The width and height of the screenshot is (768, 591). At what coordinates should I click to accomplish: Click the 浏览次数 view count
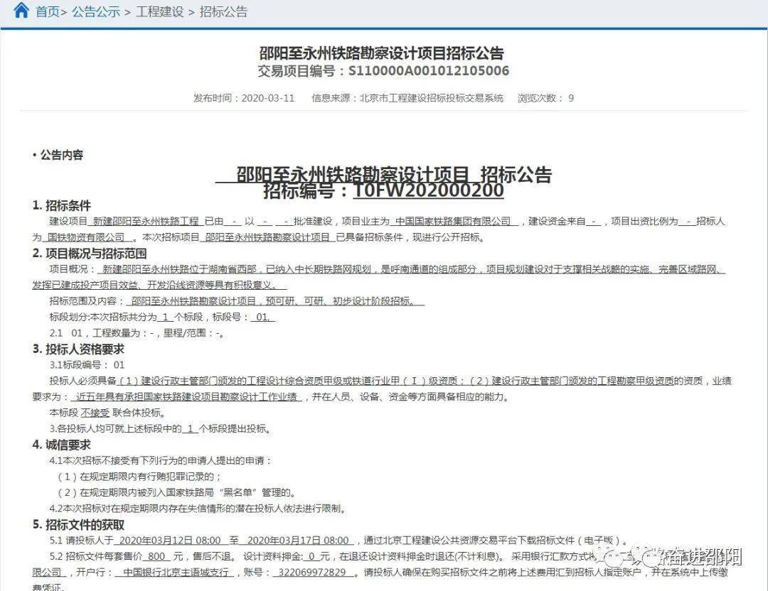pos(545,98)
